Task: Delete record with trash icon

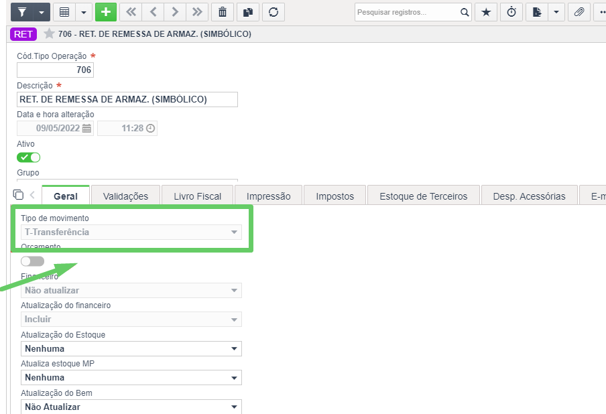Action: [x=223, y=12]
